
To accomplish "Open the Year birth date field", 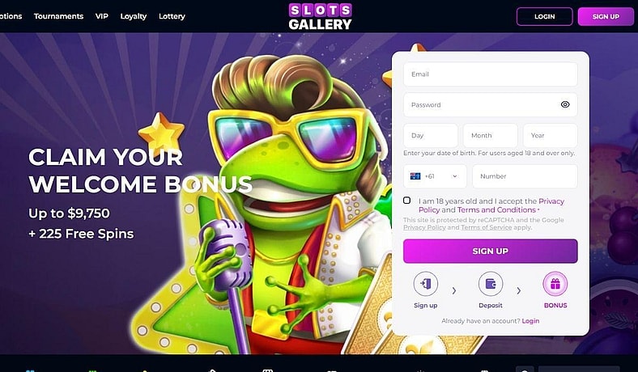I will tap(550, 135).
